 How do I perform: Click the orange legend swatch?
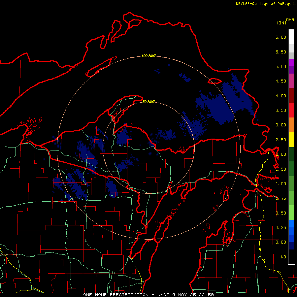tap(291, 125)
